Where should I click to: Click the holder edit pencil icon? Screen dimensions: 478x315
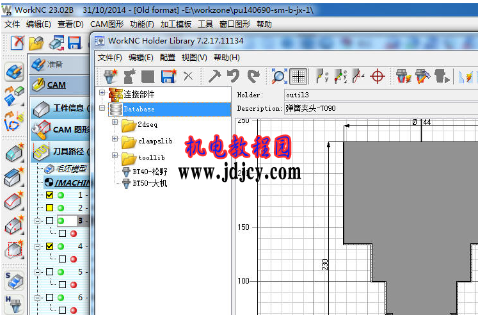pos(422,76)
